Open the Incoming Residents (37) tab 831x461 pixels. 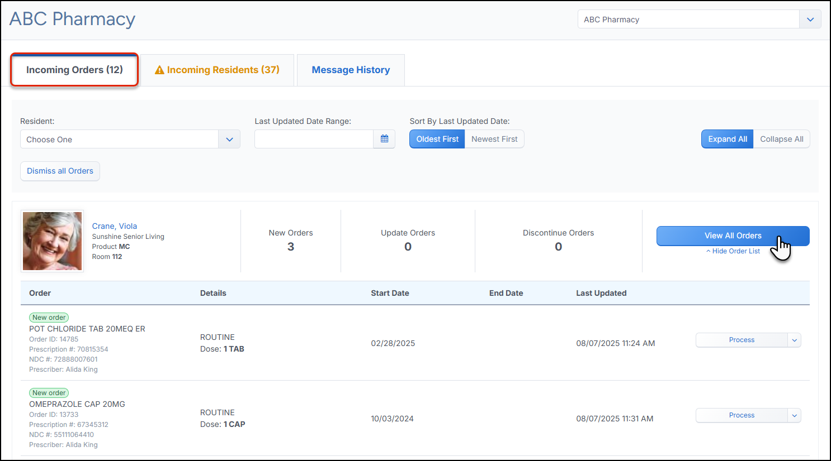pyautogui.click(x=217, y=70)
